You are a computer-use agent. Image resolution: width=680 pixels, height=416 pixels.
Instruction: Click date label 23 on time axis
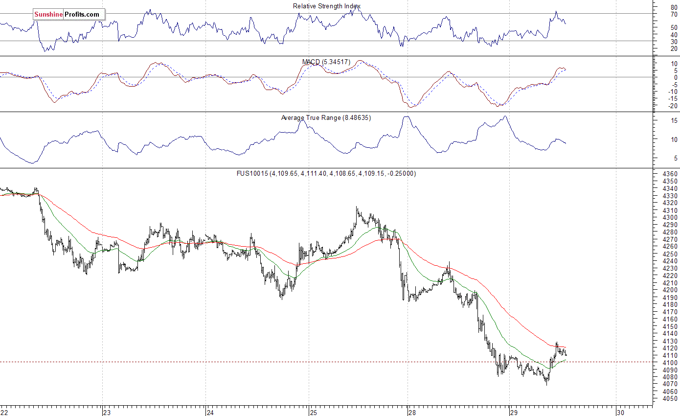click(106, 412)
